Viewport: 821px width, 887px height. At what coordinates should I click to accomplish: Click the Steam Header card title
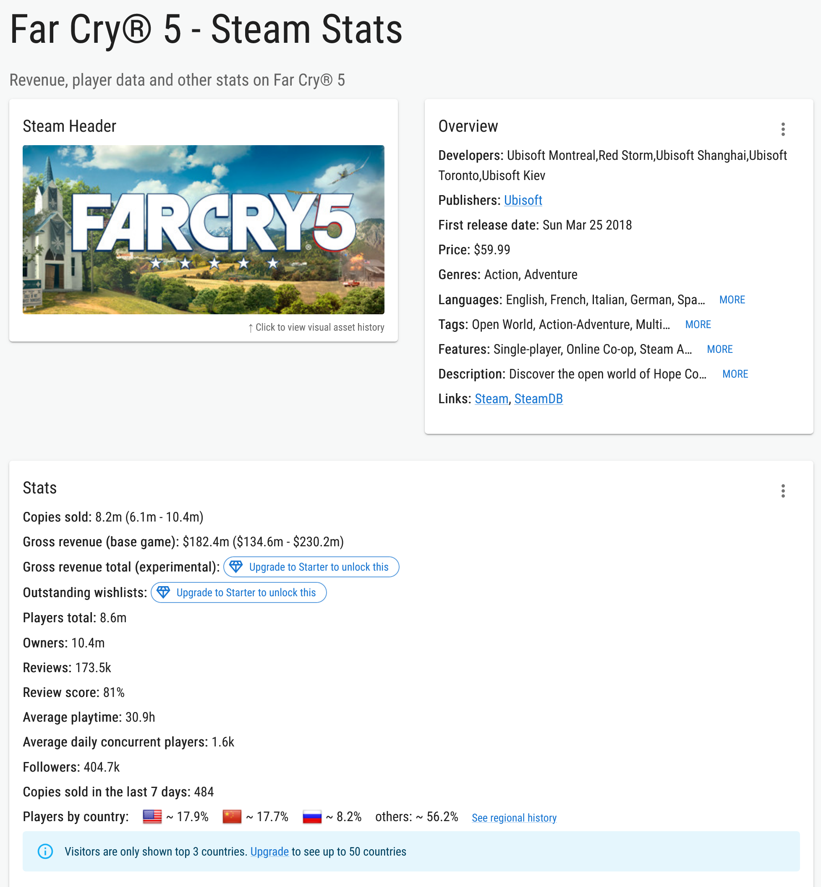(69, 126)
